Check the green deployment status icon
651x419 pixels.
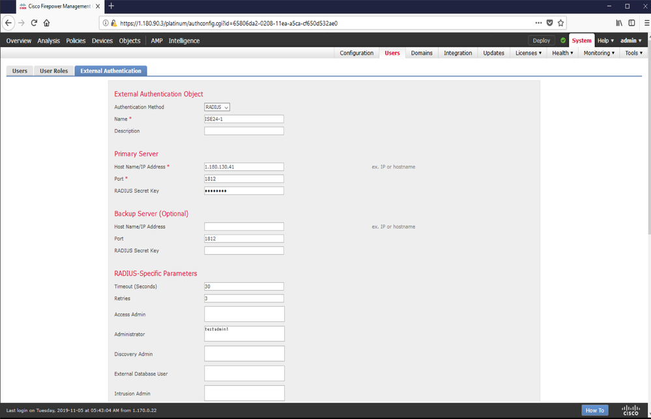(x=563, y=40)
